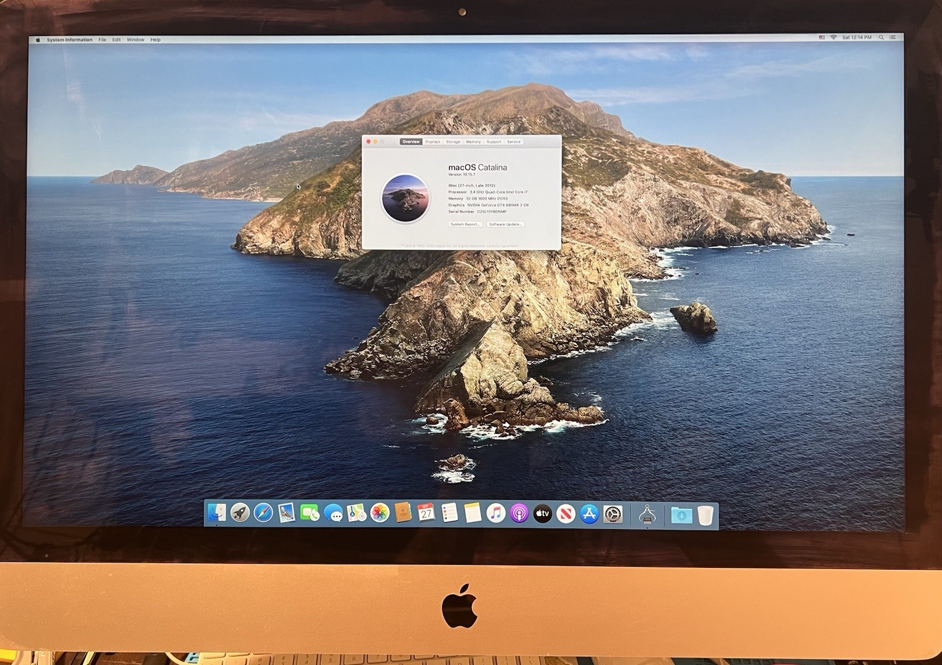Screen dimensions: 942x665
Task: Close the About This Mac window
Action: click(369, 141)
